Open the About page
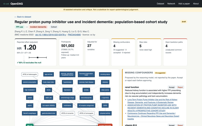This screenshot has width=202, height=126. (x=196, y=3)
